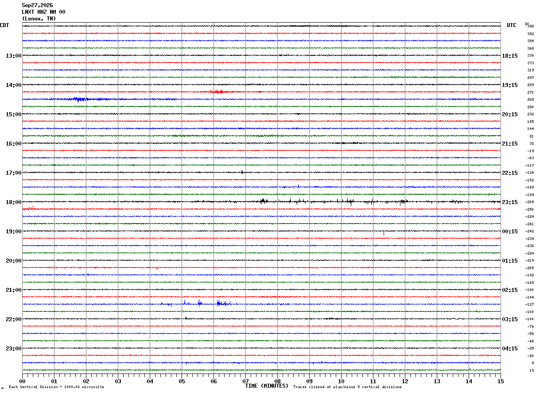Click the 18:00 CDT time label

[x=13, y=202]
